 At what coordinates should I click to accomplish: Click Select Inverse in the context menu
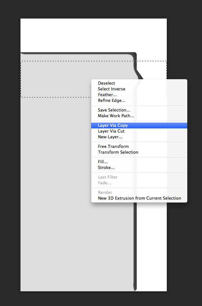coord(139,89)
